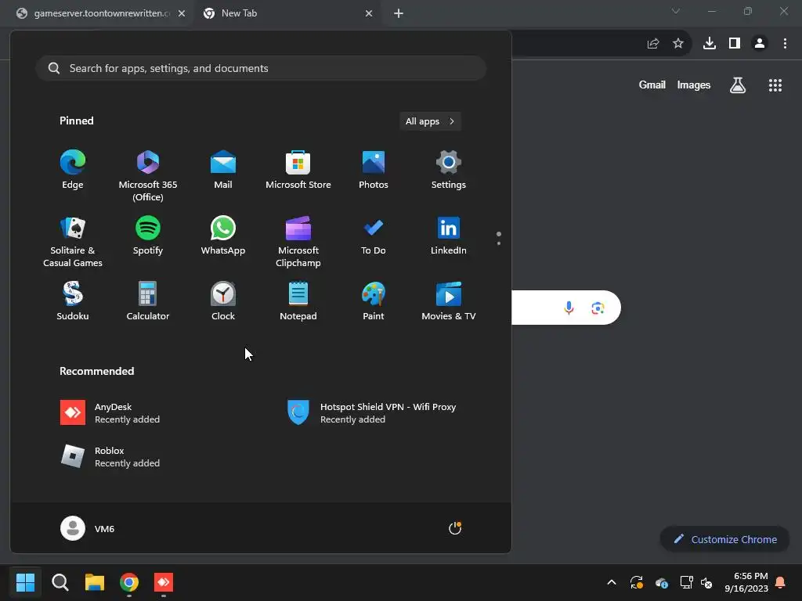Click the Start menu search box
This screenshot has height=601, width=802.
pyautogui.click(x=261, y=68)
